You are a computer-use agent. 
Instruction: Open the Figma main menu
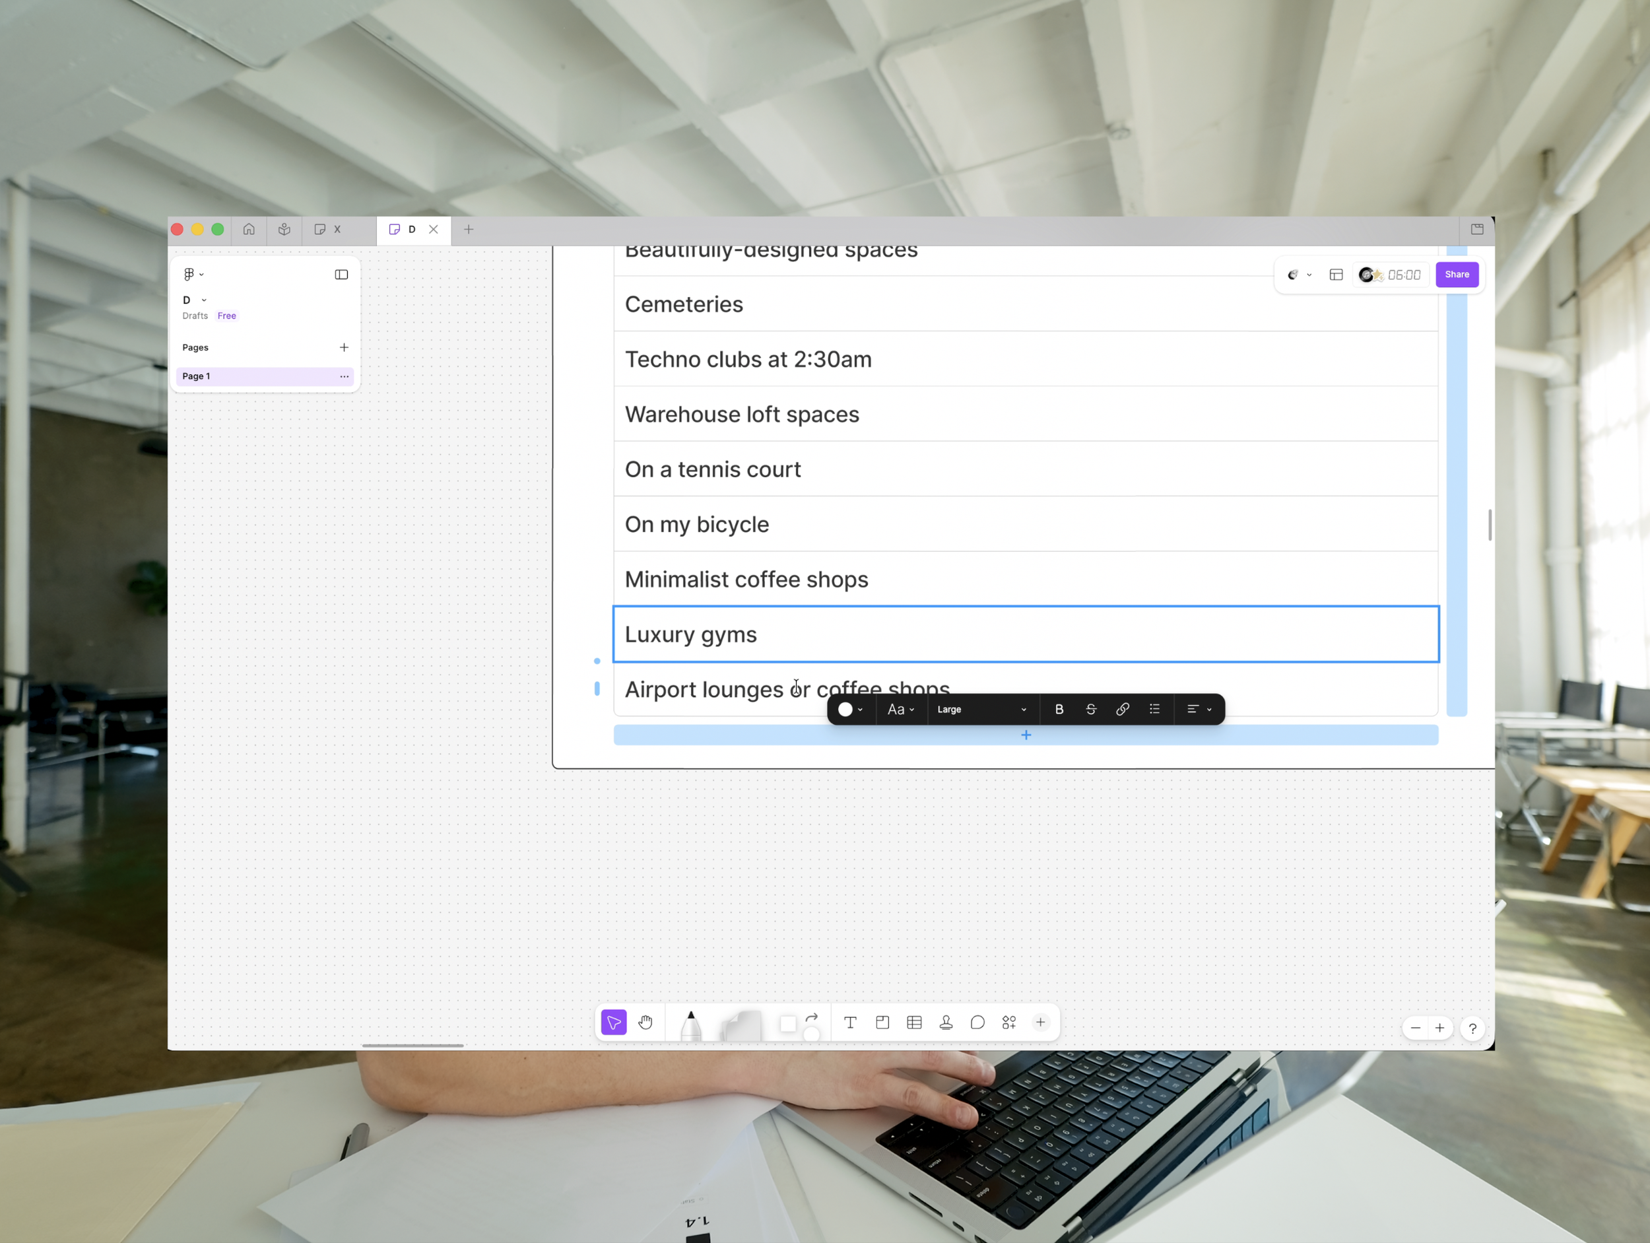[193, 275]
